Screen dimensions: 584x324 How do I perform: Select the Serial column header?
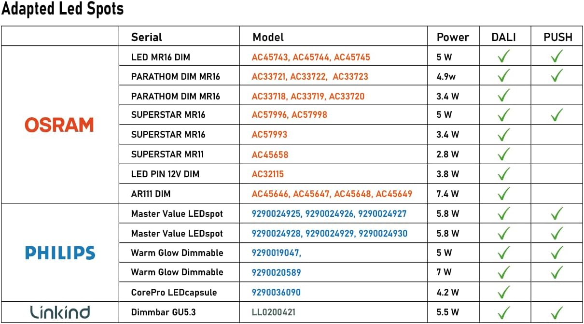147,37
